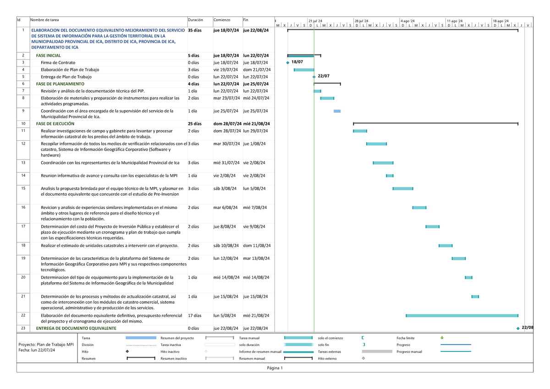
Task: Click the 'solo el comienzo' bracket symbol
Action: pos(363,338)
